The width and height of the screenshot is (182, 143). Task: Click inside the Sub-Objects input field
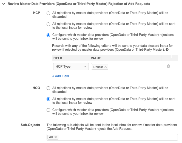[x=118, y=137]
